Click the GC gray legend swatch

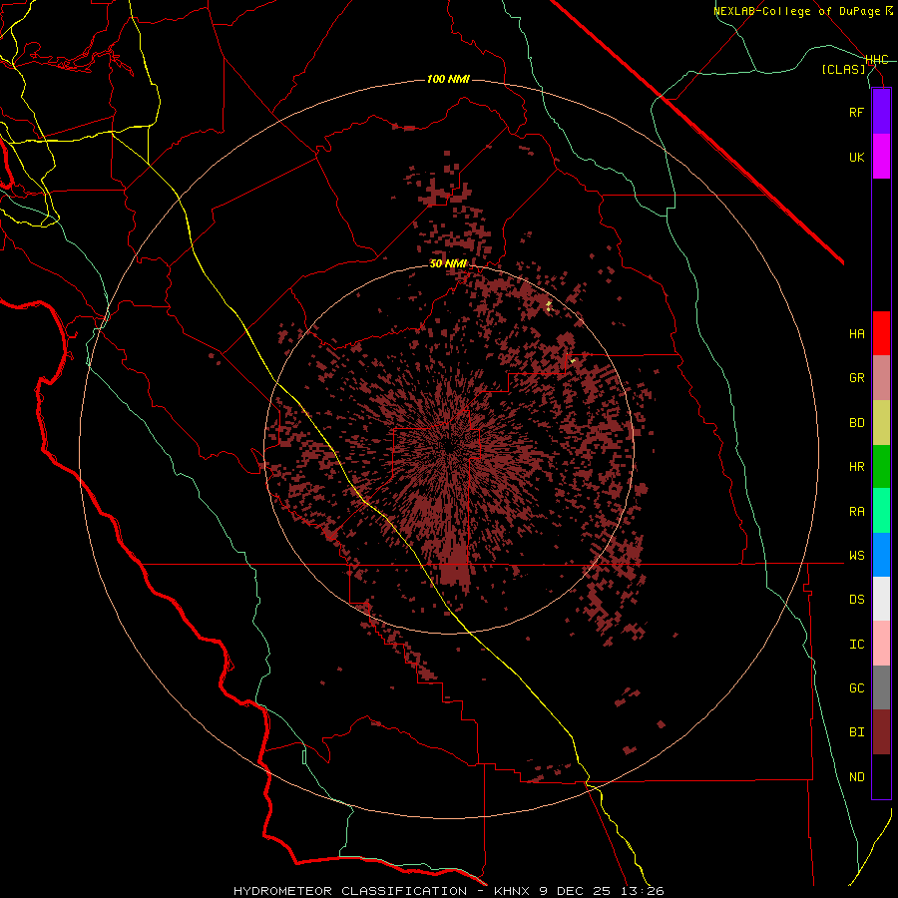[881, 687]
